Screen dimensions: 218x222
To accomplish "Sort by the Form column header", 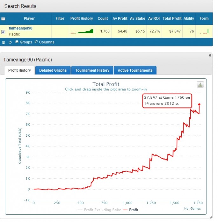I will [204, 18].
